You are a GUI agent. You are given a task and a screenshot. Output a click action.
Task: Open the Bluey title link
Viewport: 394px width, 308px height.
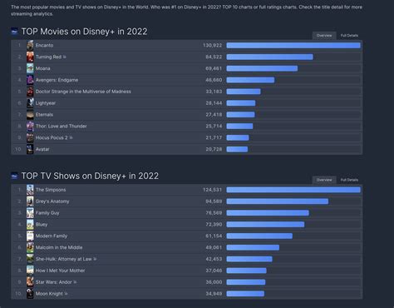tap(42, 225)
